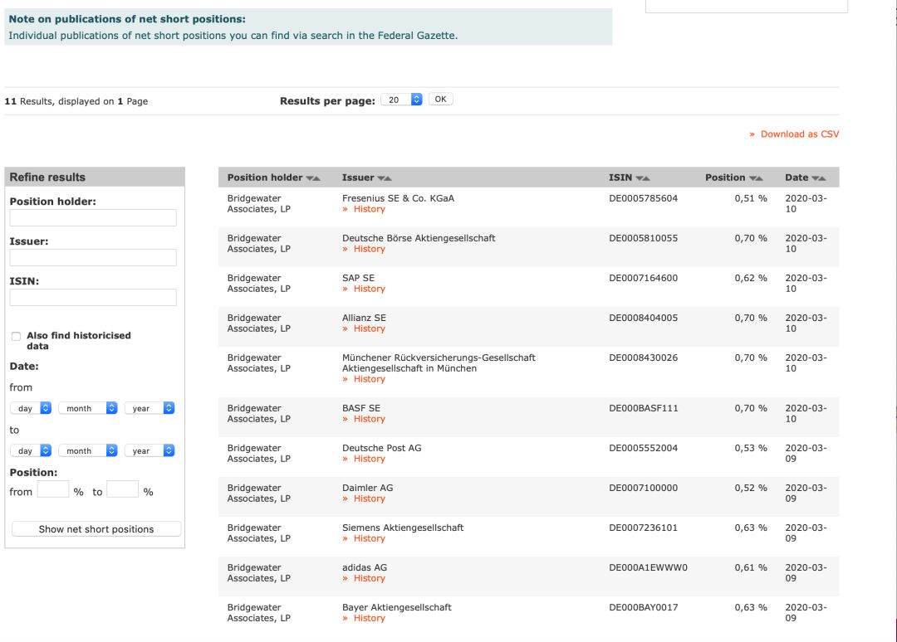Click the Position 'from' percentage field
The image size is (897, 642).
click(x=53, y=491)
